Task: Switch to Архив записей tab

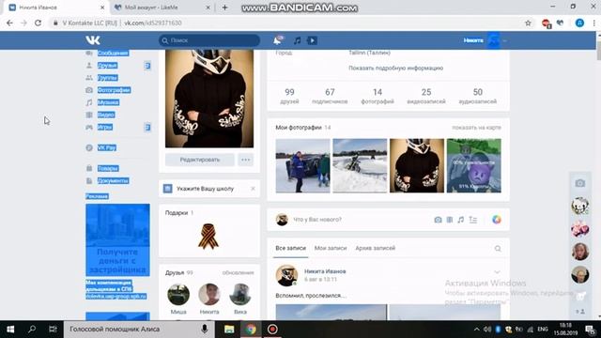Action: [376, 248]
